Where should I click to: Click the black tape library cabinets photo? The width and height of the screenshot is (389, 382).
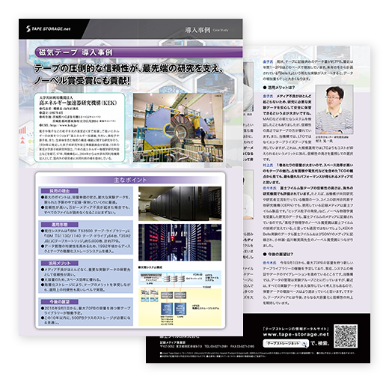pos(180,204)
